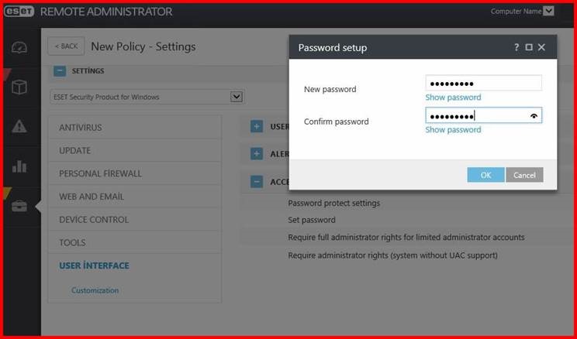This screenshot has height=339, width=577.
Task: Click Show password under Confirm password
Action: (453, 130)
